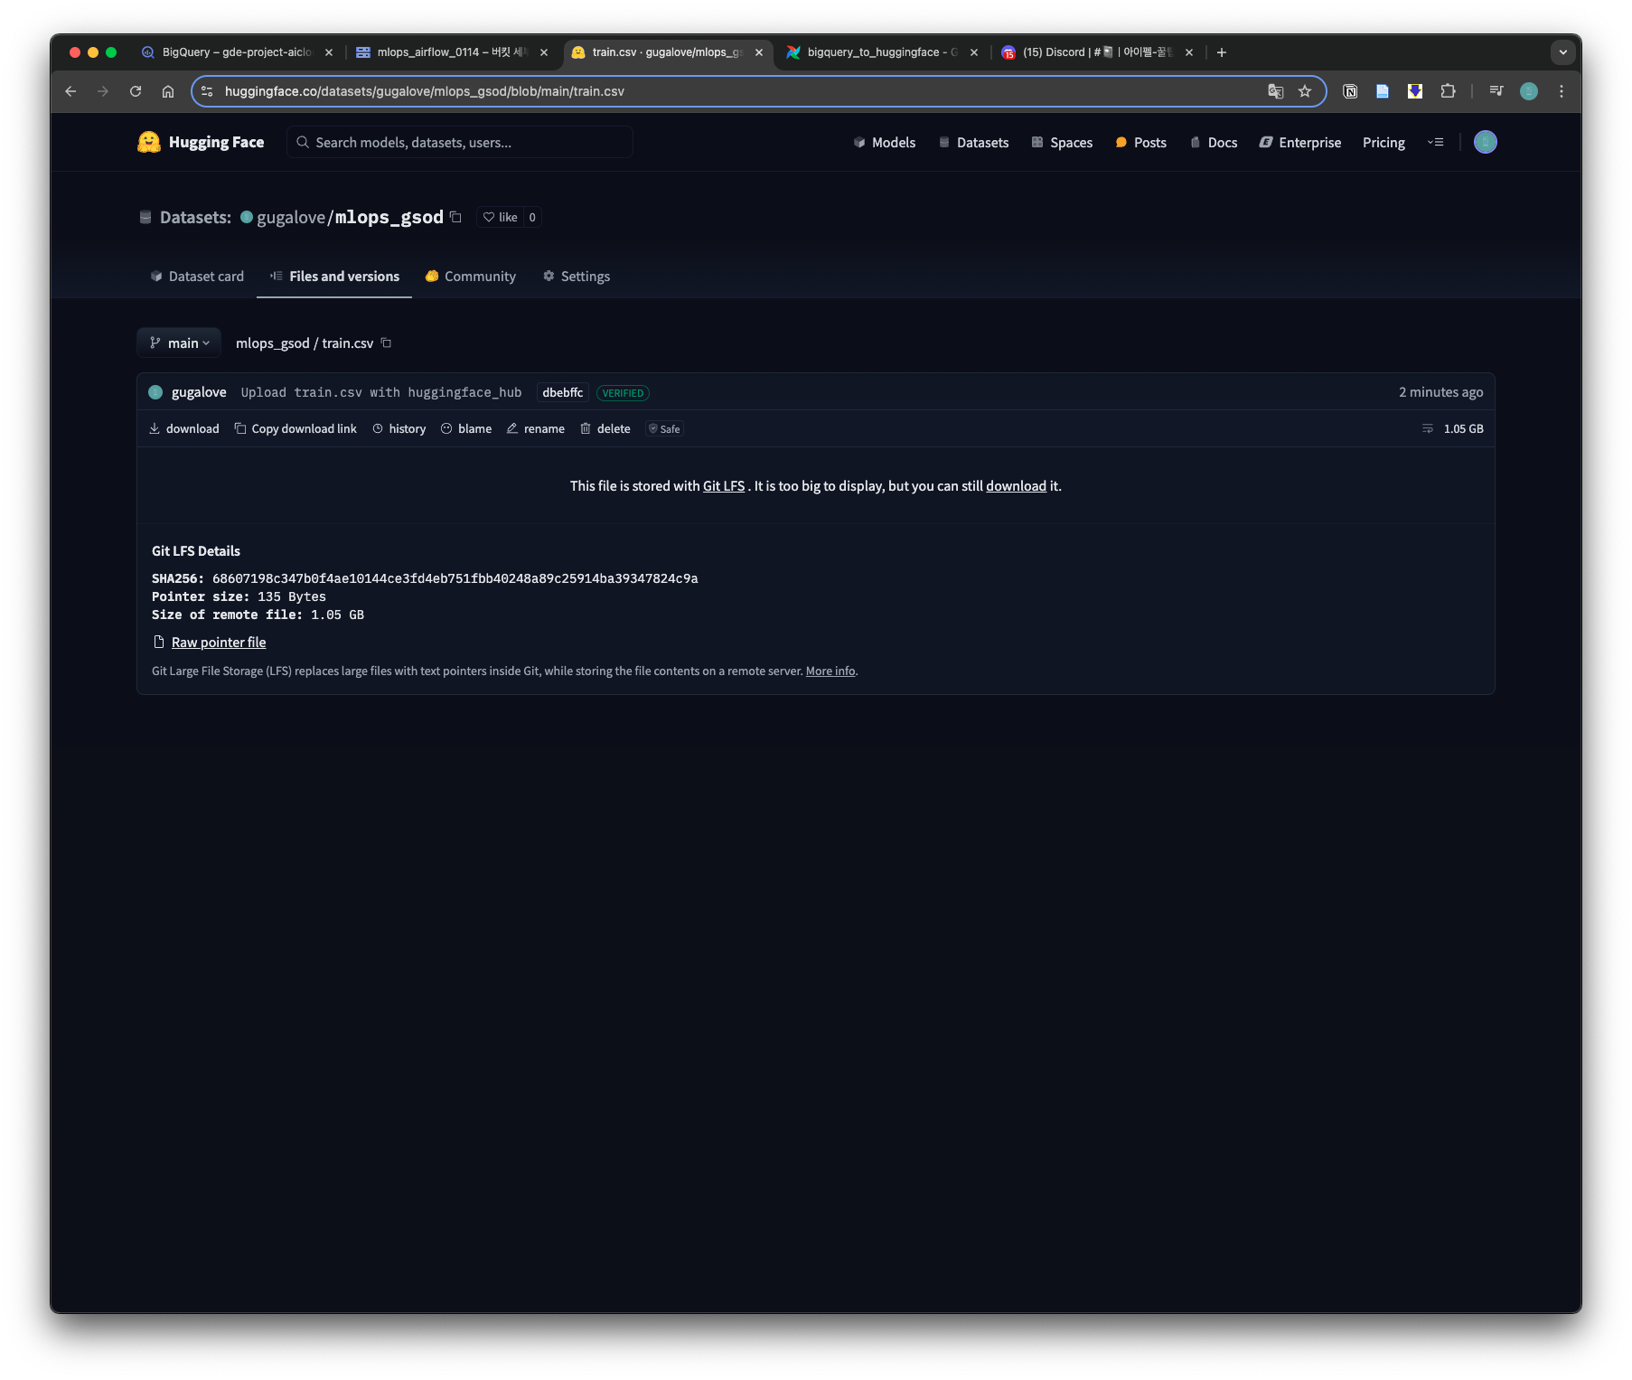The image size is (1632, 1380).
Task: Open Chrome three-dot menu
Action: [1562, 91]
